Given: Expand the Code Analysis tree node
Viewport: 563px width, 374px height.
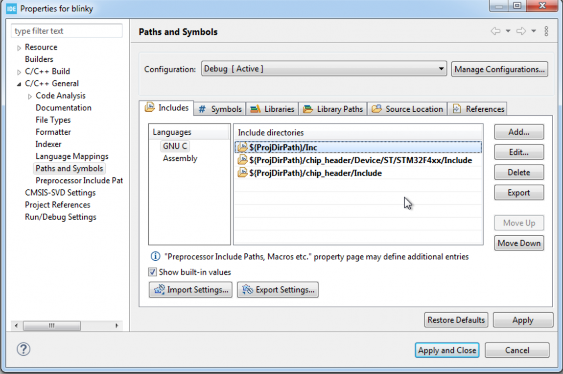Looking at the screenshot, I should 30,97.
